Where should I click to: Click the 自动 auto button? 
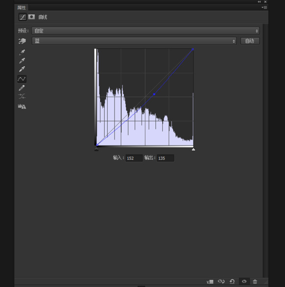pos(250,41)
